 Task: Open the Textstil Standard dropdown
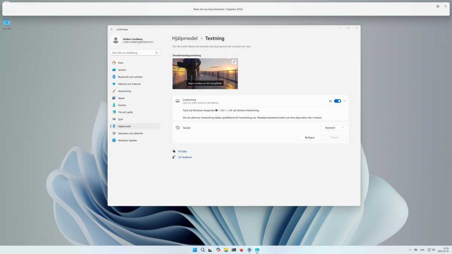click(x=334, y=128)
